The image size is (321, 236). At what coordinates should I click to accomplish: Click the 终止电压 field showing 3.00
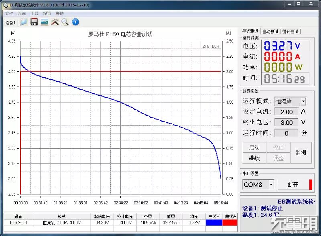point(286,123)
